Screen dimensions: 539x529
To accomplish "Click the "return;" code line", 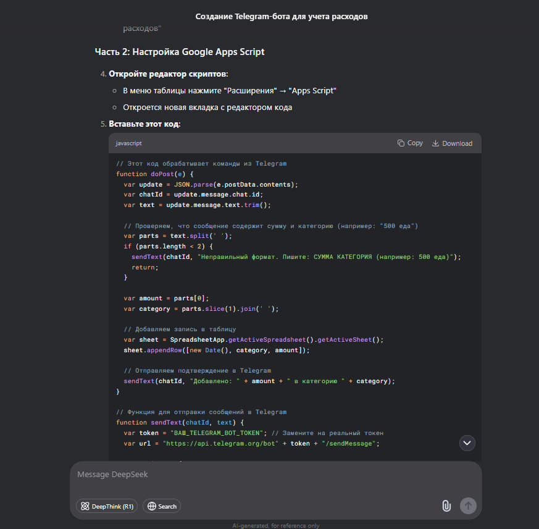I will (x=144, y=268).
